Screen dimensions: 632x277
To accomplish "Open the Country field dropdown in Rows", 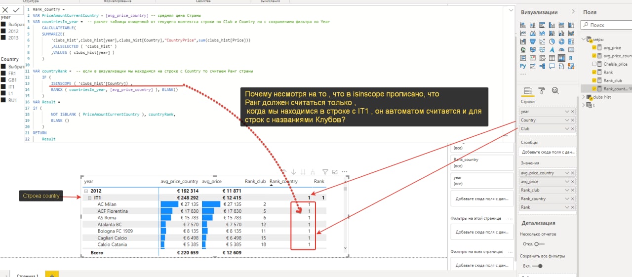I will tap(567, 120).
